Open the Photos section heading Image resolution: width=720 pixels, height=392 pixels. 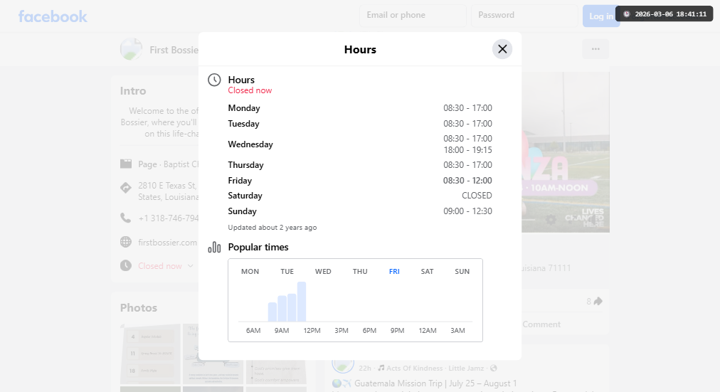[139, 307]
